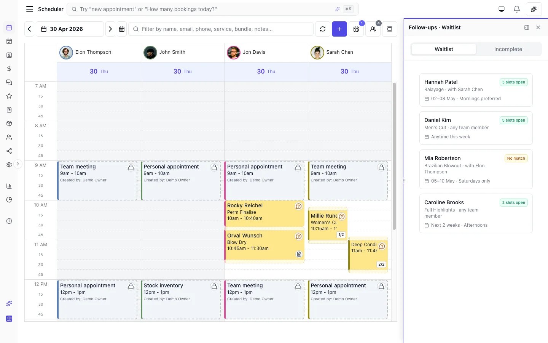Open the pie chart analytics icon
This screenshot has width=548, height=343.
(9, 200)
